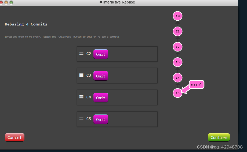
Task: Click the C3 label in rebase list
Action: click(x=89, y=75)
